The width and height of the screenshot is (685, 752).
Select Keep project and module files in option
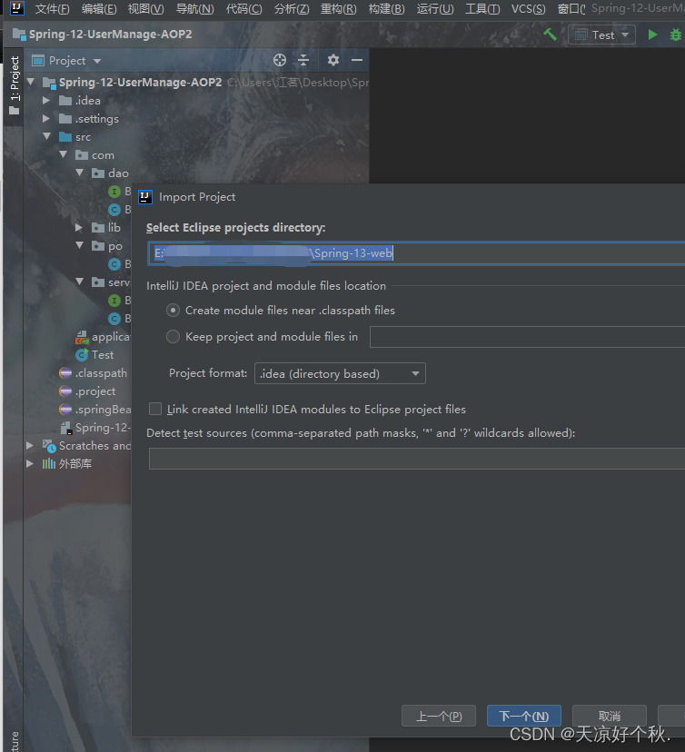173,337
